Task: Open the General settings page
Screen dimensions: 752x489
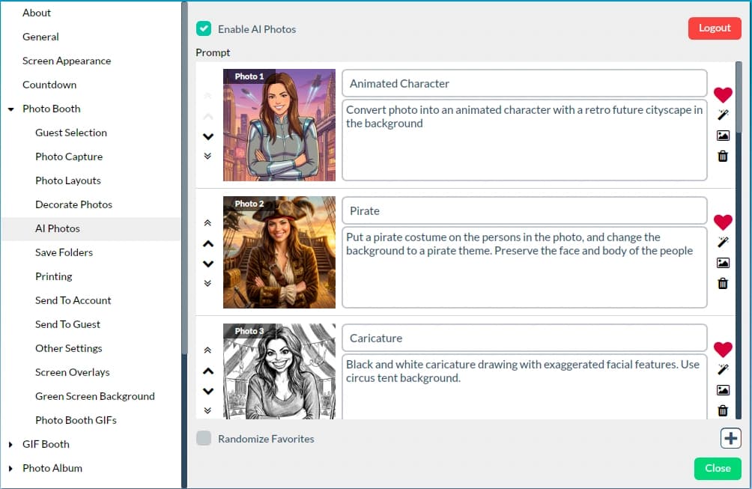Action: click(40, 37)
